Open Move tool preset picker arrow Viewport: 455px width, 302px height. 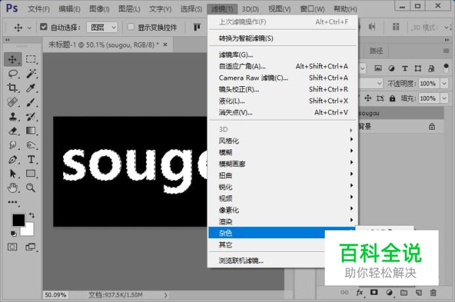point(30,28)
